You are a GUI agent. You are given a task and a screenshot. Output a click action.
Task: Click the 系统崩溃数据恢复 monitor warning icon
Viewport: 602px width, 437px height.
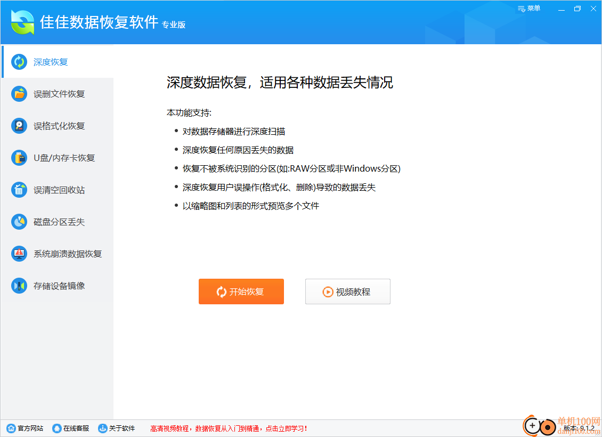(19, 254)
